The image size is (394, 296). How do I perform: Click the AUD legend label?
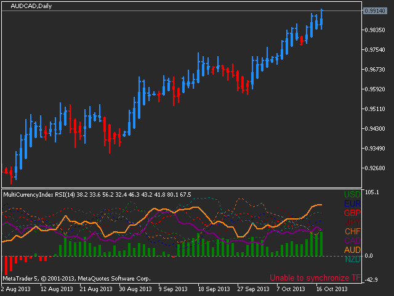click(x=353, y=250)
